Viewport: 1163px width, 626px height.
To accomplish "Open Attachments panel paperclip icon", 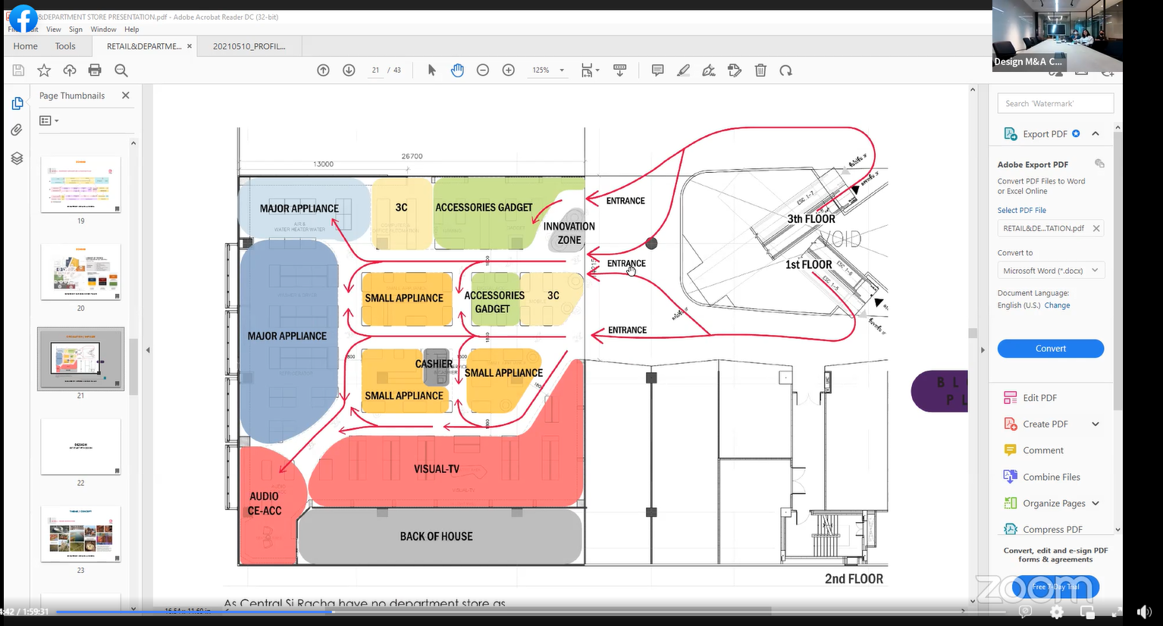I will coord(17,130).
